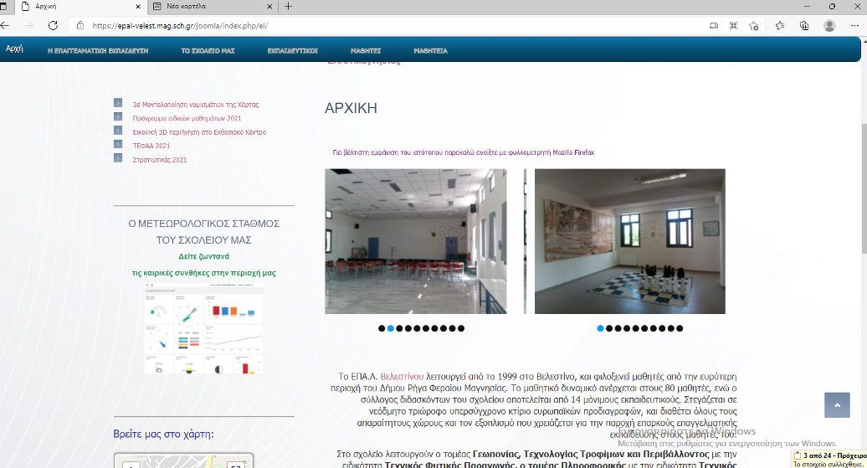Click arrow bullet beside Εικονική 3D περιήγηση
Screen dimensions: 867x468
coord(118,130)
